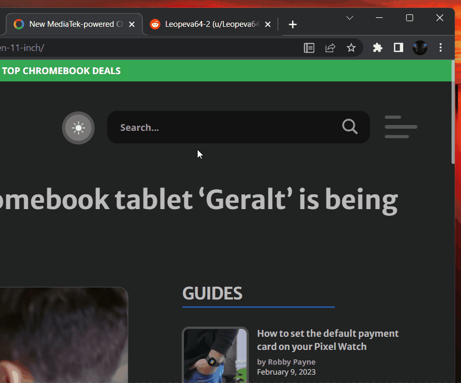Open the tab search dropdown chevron
The height and width of the screenshot is (383, 461).
click(350, 17)
